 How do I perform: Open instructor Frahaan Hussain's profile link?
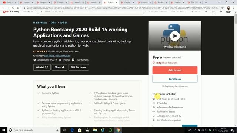tap(63, 56)
